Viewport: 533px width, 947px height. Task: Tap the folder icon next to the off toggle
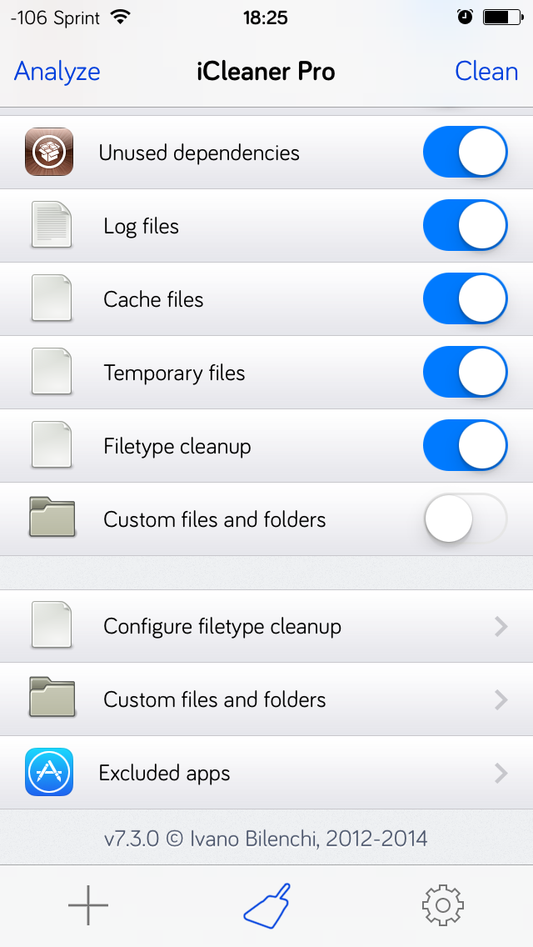tap(52, 519)
